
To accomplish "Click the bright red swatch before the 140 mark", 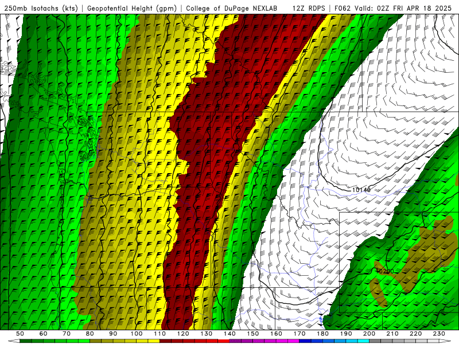I will point(224,341).
